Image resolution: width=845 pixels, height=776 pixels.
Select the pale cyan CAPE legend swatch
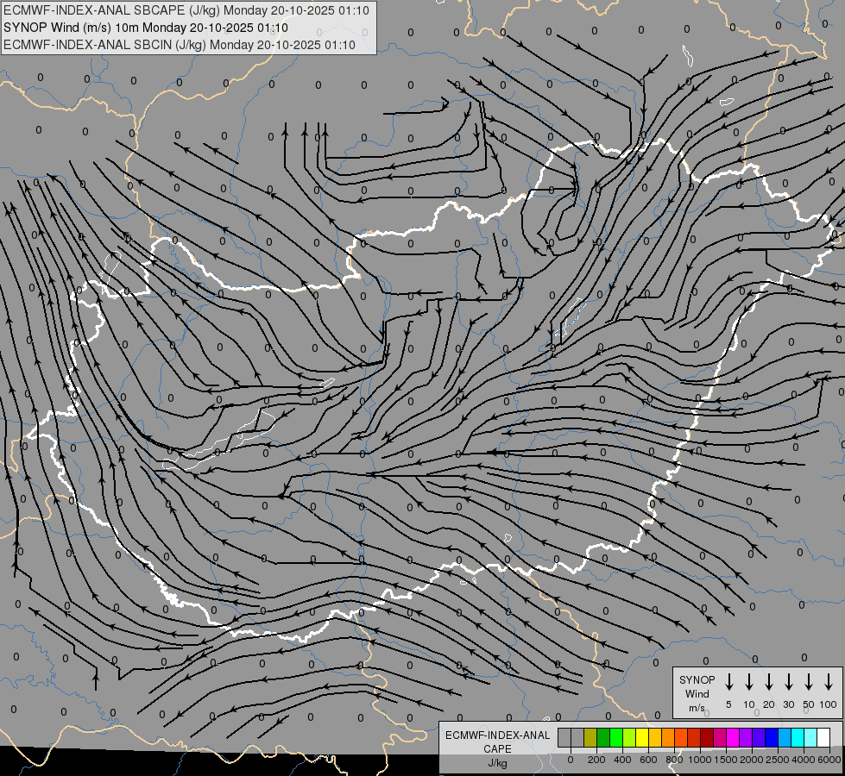coord(810,737)
